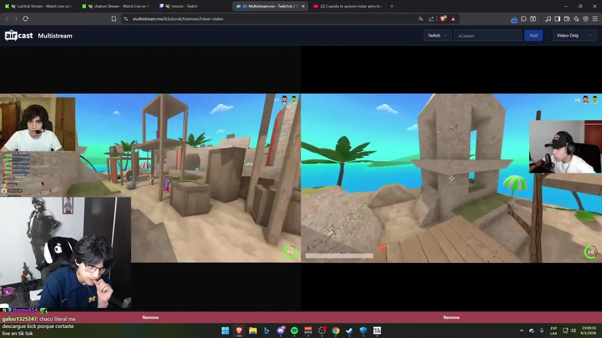Viewport: 602px width, 338px height.
Task: Click the share icon in the address bar
Action: [x=431, y=19]
